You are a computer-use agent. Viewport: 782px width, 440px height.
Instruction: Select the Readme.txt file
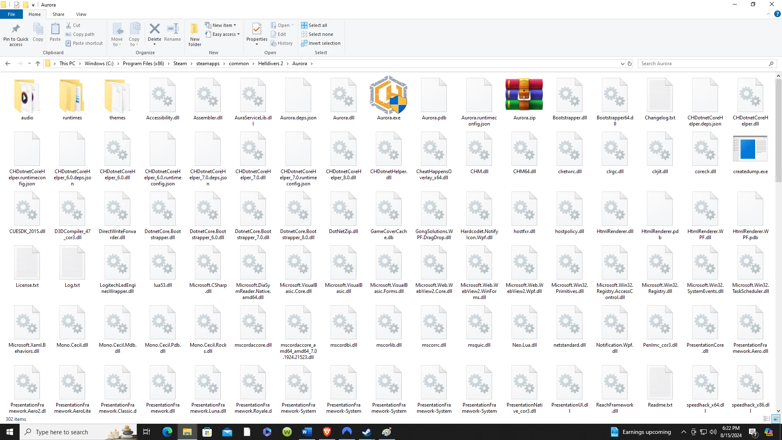click(660, 387)
